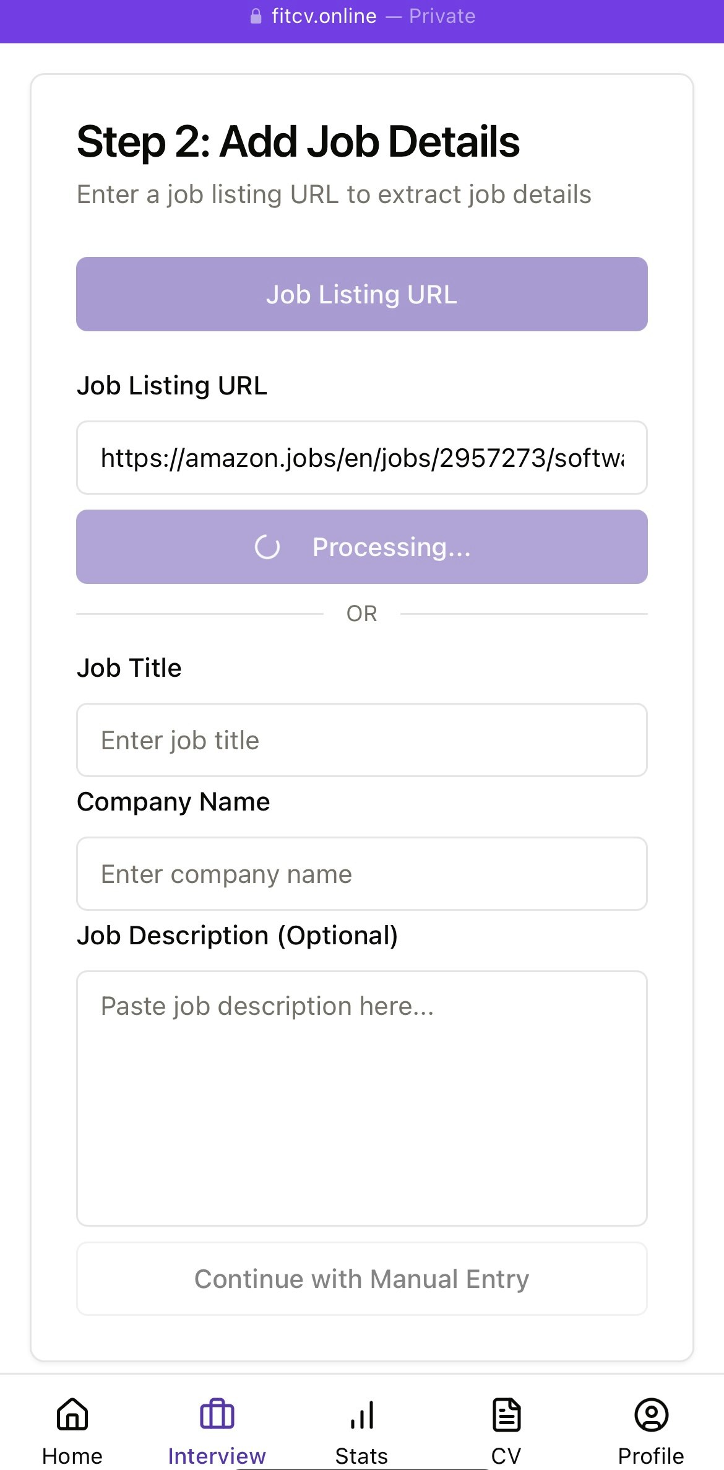Click the Step 2: Add Job Details heading

click(x=298, y=141)
